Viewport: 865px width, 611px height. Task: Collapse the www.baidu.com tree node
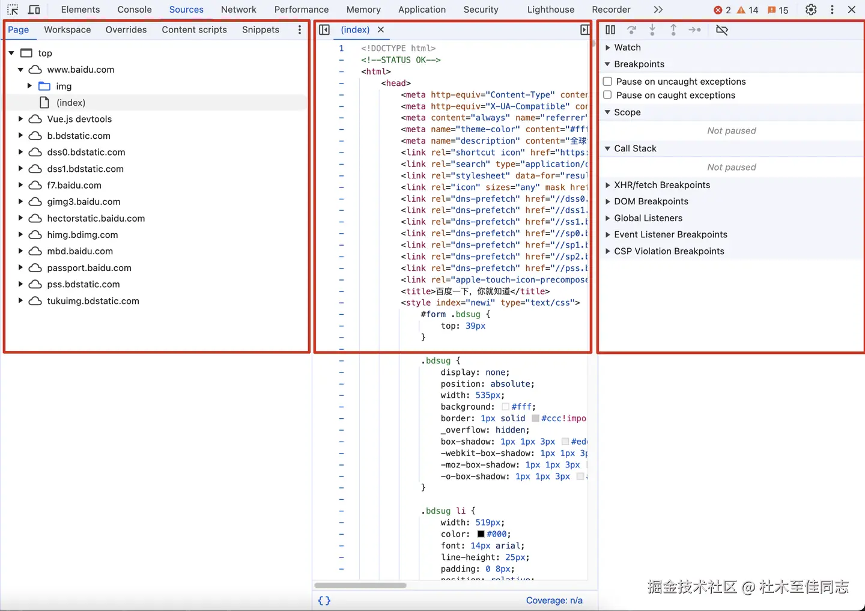point(20,70)
